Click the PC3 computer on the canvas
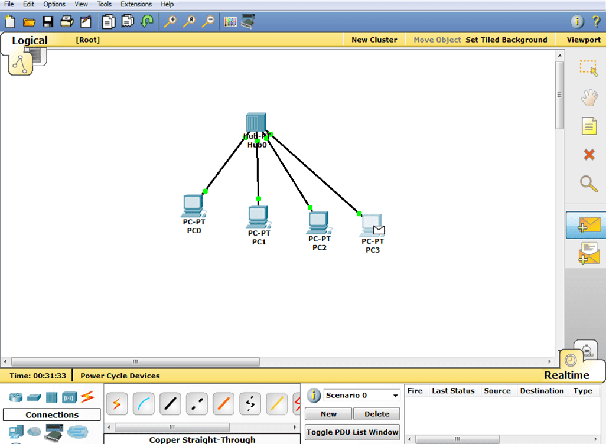Image resolution: width=606 pixels, height=444 pixels. [372, 226]
